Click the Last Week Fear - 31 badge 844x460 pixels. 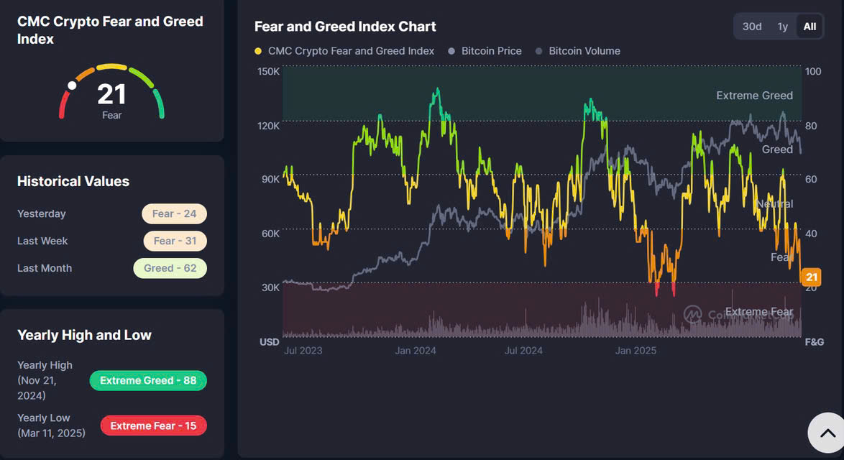point(175,241)
